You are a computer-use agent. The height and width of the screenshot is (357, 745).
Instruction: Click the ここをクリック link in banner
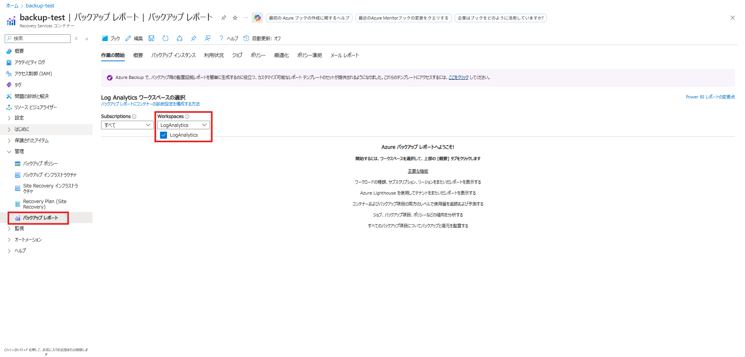458,78
